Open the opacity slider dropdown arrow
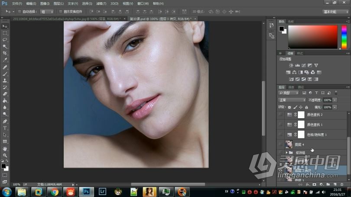The image size is (351, 197). (x=335, y=100)
